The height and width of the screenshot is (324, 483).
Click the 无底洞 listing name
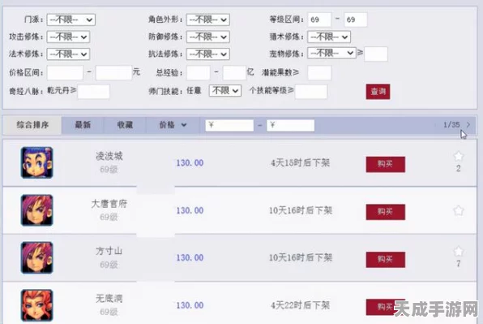point(109,299)
